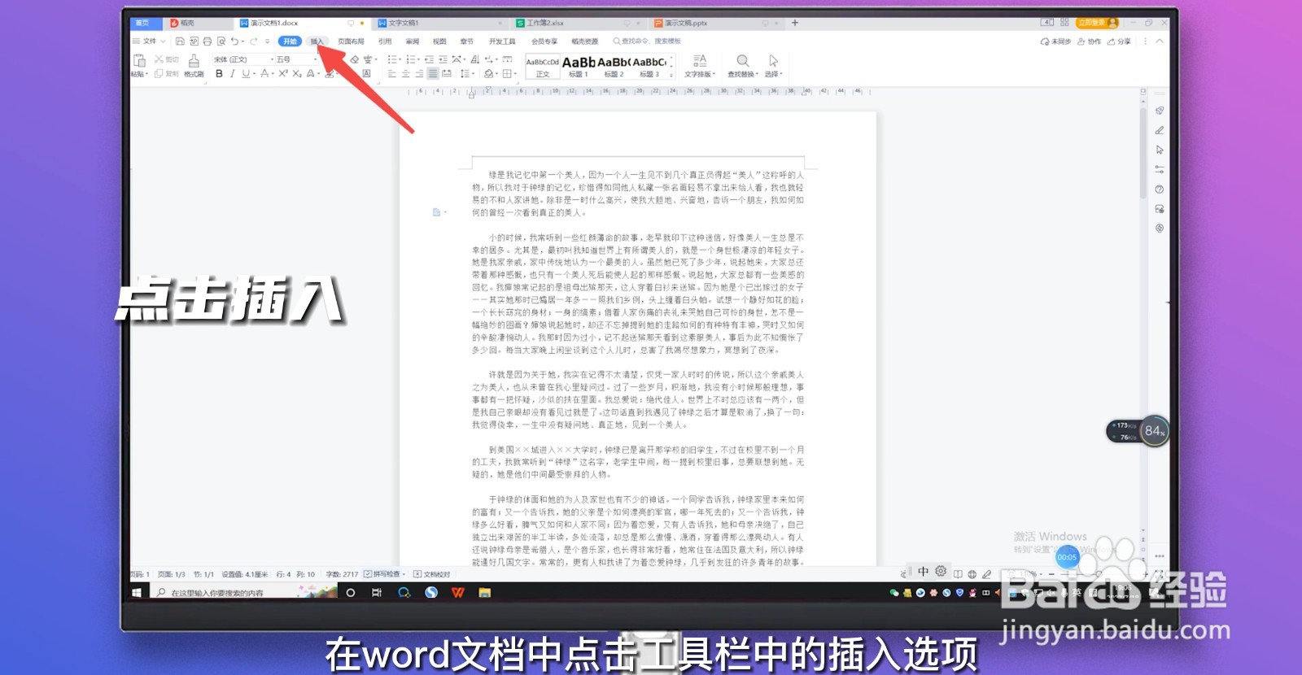The image size is (1302, 675).
Task: Click the pen icon in right sidebar
Action: (1160, 130)
